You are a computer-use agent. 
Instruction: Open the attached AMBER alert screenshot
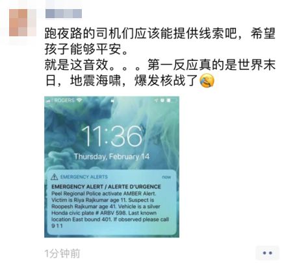[x=112, y=167]
